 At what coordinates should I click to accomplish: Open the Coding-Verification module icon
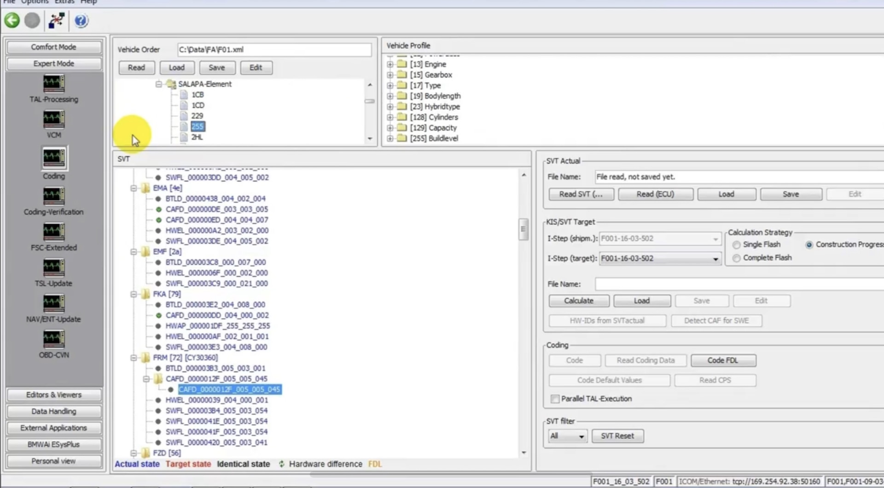(53, 196)
